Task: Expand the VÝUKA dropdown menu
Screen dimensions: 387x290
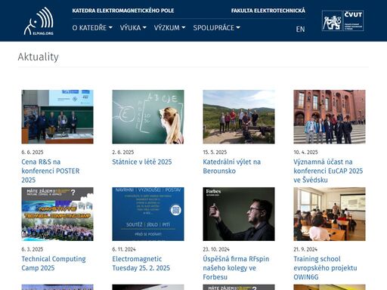Action: (x=133, y=28)
